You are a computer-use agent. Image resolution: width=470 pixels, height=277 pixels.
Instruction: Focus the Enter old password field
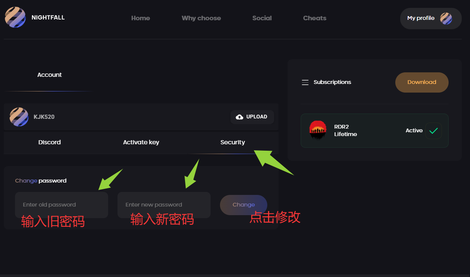pos(62,205)
